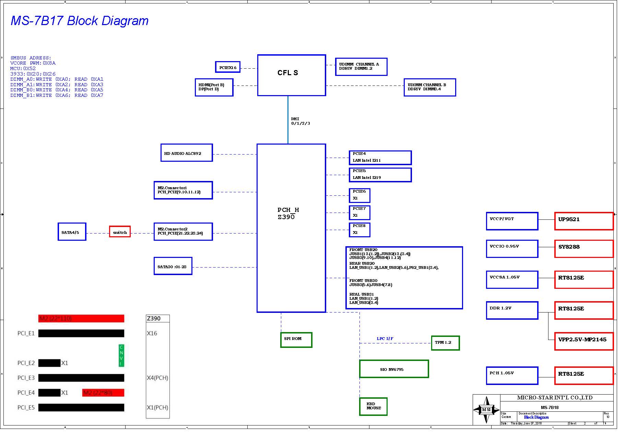Image resolution: width=626 pixels, height=443 pixels.
Task: Click the PCI_E3 slot label
Action: 26,378
